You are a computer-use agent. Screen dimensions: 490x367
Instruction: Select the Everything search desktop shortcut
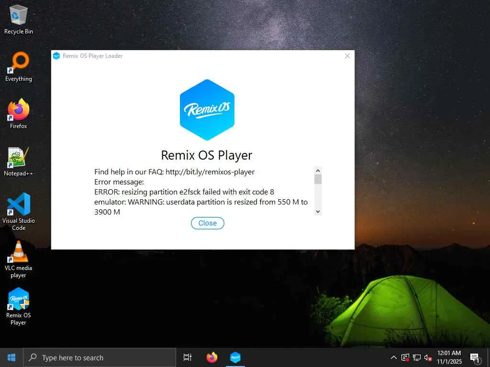click(x=19, y=67)
